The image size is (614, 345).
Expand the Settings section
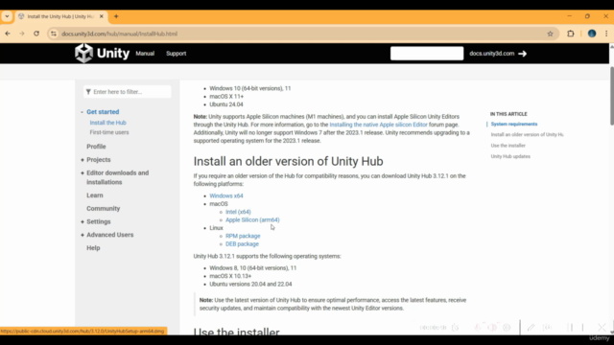tap(83, 221)
